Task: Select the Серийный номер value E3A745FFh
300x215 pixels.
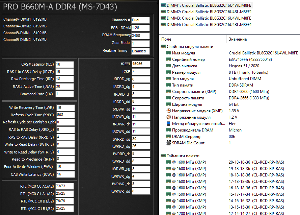Action: click(250, 59)
